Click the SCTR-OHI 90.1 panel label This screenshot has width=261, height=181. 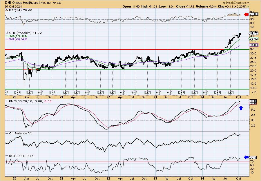(x=21, y=156)
